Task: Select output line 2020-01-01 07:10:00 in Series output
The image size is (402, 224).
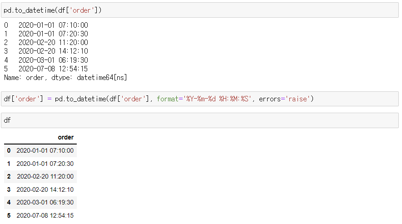Action: [x=53, y=25]
